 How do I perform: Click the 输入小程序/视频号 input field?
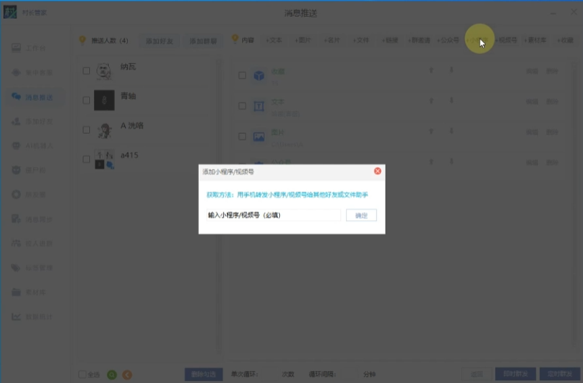(x=273, y=215)
